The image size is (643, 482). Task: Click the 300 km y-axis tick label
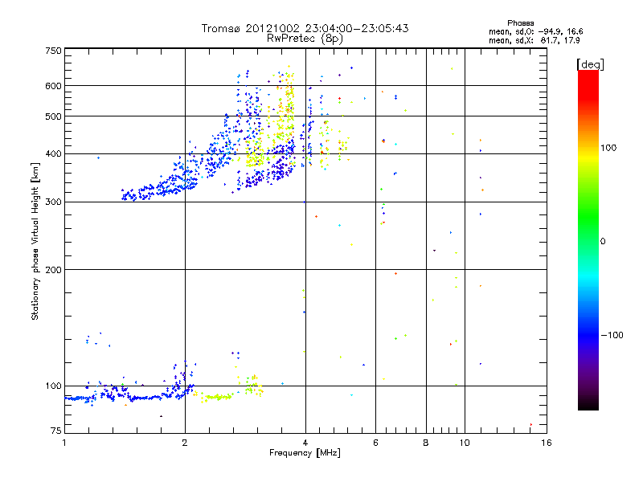click(53, 202)
